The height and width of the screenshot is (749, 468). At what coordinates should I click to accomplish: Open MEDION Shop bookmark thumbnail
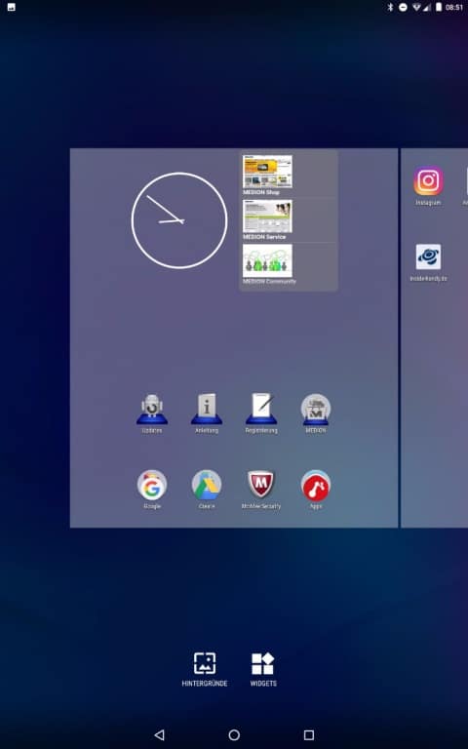point(267,172)
